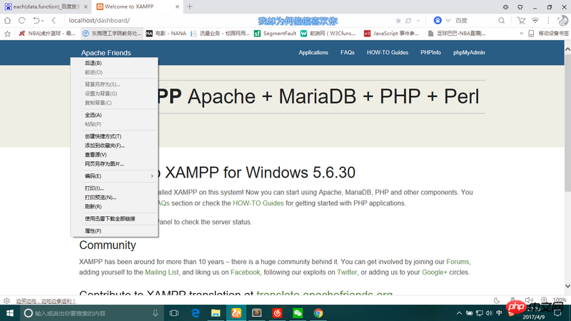Open HOW-TO Guides navigation link
571x321 pixels.
click(388, 52)
